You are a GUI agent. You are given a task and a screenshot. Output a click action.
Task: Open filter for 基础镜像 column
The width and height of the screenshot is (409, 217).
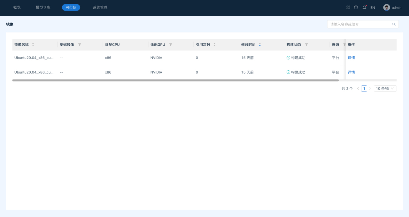point(80,45)
